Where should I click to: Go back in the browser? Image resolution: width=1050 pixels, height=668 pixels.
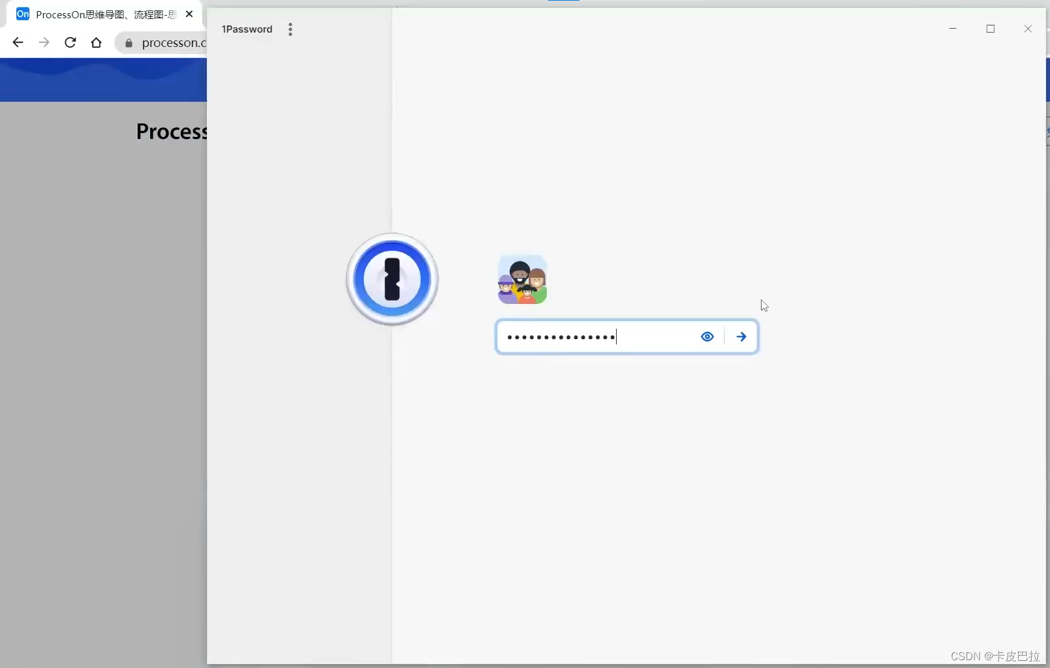[x=18, y=42]
